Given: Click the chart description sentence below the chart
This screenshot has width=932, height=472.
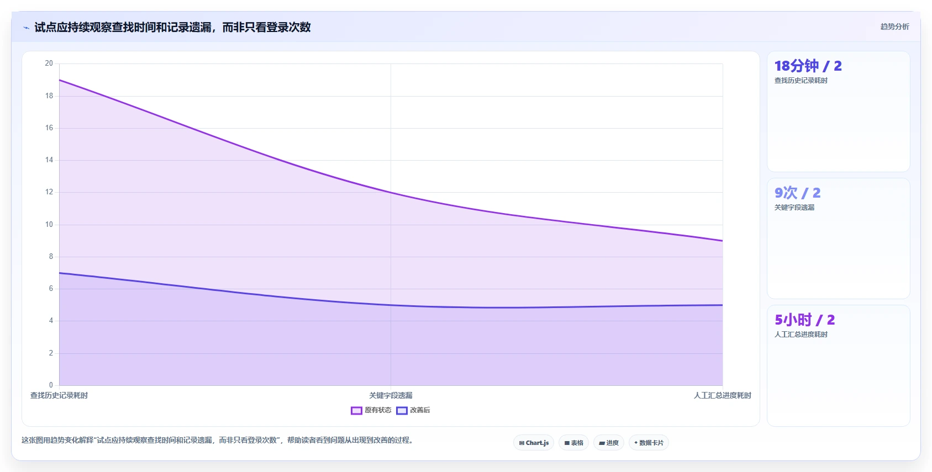Looking at the screenshot, I should click(217, 440).
